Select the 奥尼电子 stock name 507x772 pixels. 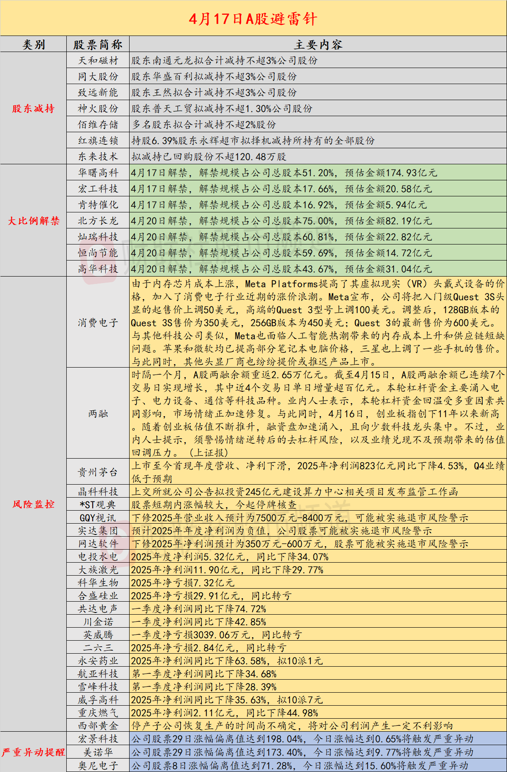point(98,765)
